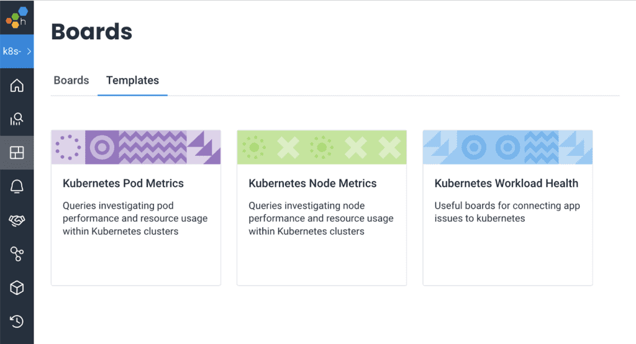Click the Honeycomb logo icon
The image size is (636, 344).
point(17,17)
